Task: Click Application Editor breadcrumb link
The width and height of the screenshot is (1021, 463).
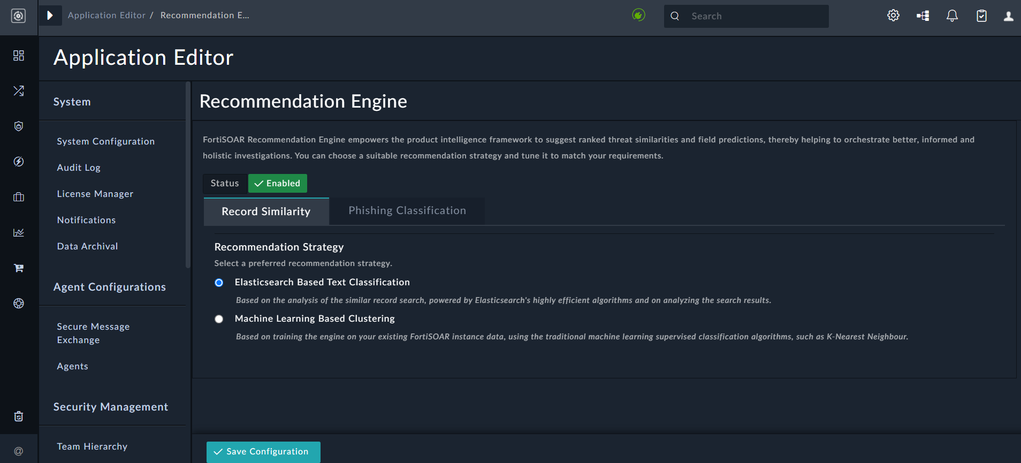Action: click(106, 15)
